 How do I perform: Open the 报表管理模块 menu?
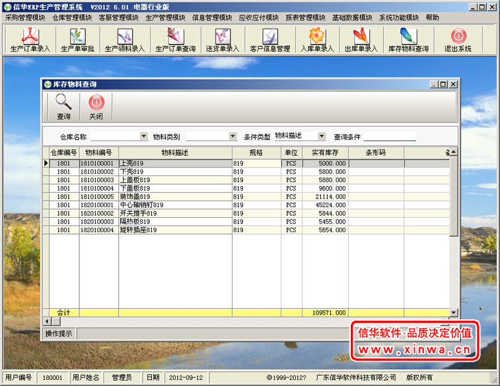[306, 18]
